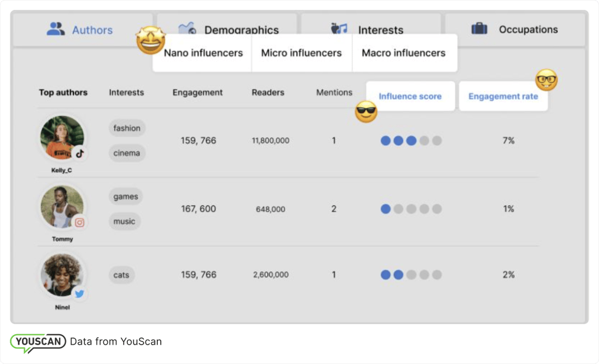This screenshot has width=599, height=364.
Task: Sort by Influence score column
Action: pyautogui.click(x=410, y=96)
